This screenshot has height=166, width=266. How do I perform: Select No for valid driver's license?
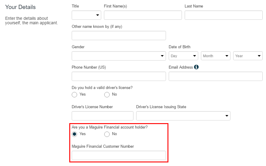pyautogui.click(x=107, y=95)
